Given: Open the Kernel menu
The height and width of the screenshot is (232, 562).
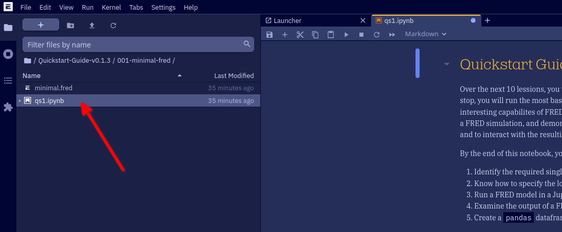Looking at the screenshot, I should click(111, 7).
